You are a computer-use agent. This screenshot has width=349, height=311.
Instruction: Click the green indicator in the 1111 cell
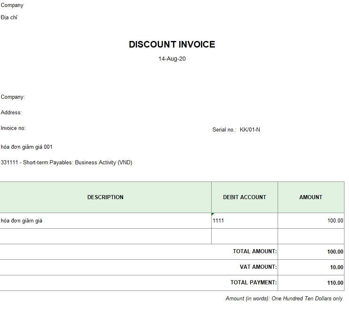pos(213,214)
